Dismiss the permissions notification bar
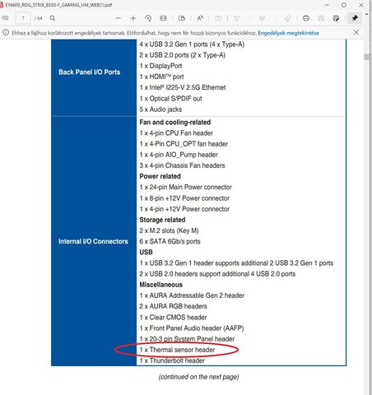The image size is (372, 395). click(356, 32)
